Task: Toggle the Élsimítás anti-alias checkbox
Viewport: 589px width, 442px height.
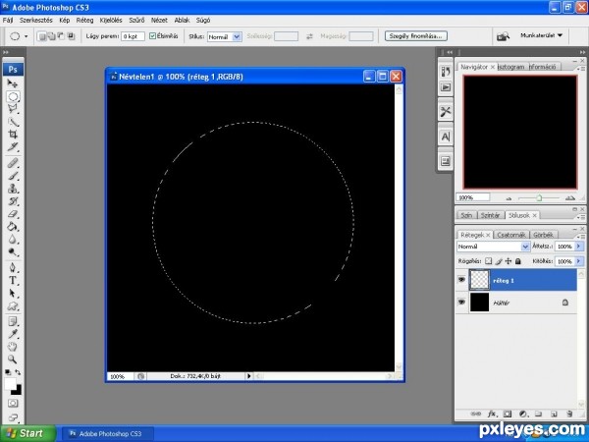Action: (152, 36)
